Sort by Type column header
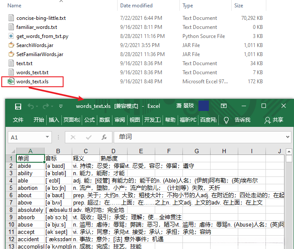The height and width of the screenshot is (249, 294). coord(188,6)
